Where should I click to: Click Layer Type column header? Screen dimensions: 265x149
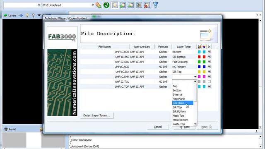[x=184, y=47]
